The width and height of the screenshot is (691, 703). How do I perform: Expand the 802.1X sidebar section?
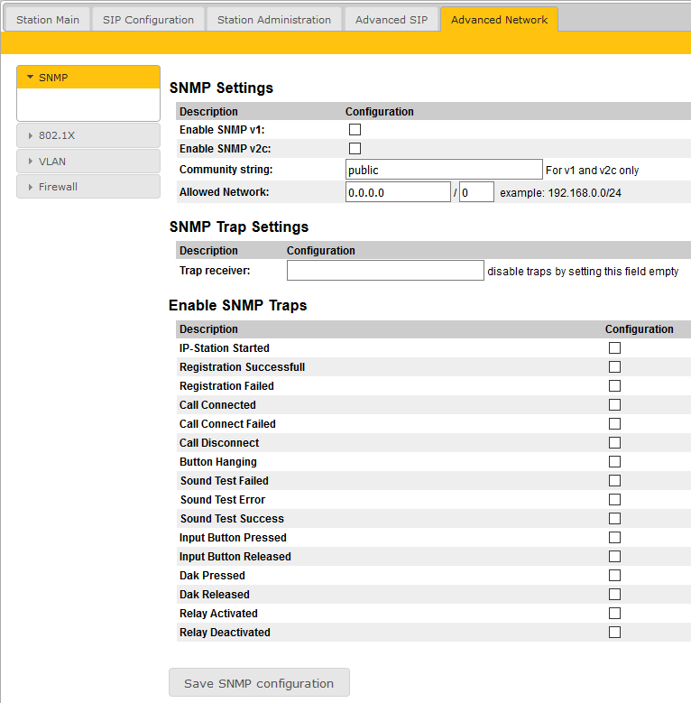[x=88, y=135]
